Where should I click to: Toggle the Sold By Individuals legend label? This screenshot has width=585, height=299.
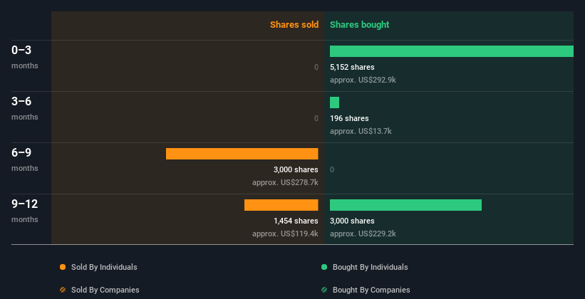point(104,267)
